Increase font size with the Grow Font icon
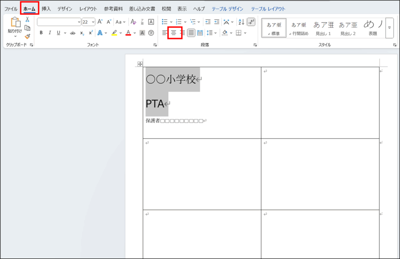Image resolution: width=400 pixels, height=259 pixels. click(x=100, y=22)
